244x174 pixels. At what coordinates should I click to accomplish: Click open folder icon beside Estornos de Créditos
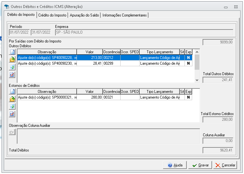click(x=12, y=99)
